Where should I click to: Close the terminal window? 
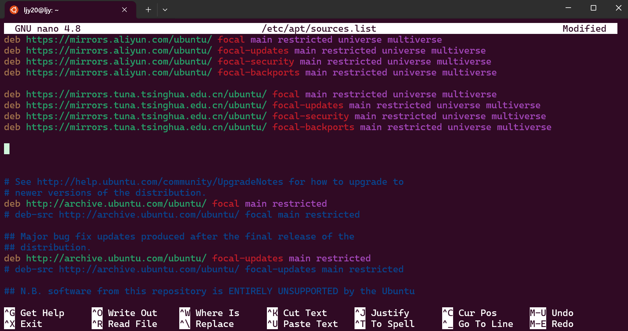coord(619,8)
